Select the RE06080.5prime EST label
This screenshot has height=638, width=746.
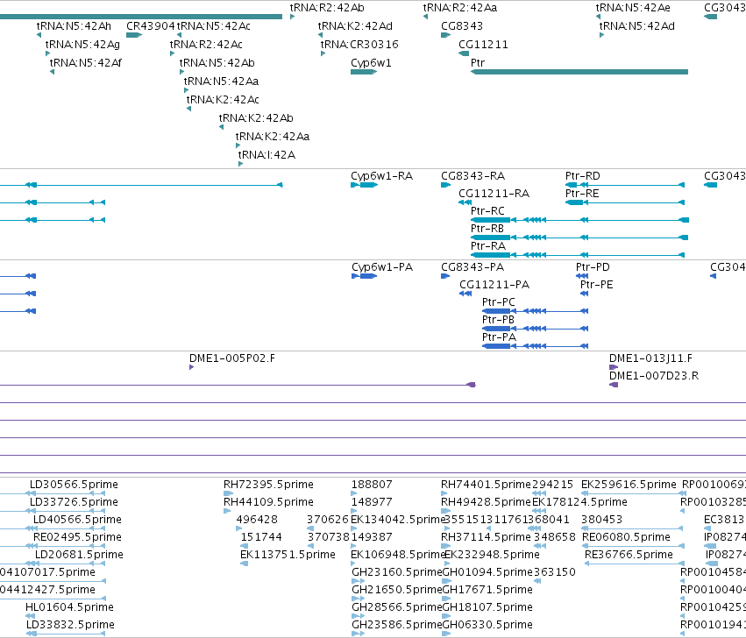coord(626,537)
